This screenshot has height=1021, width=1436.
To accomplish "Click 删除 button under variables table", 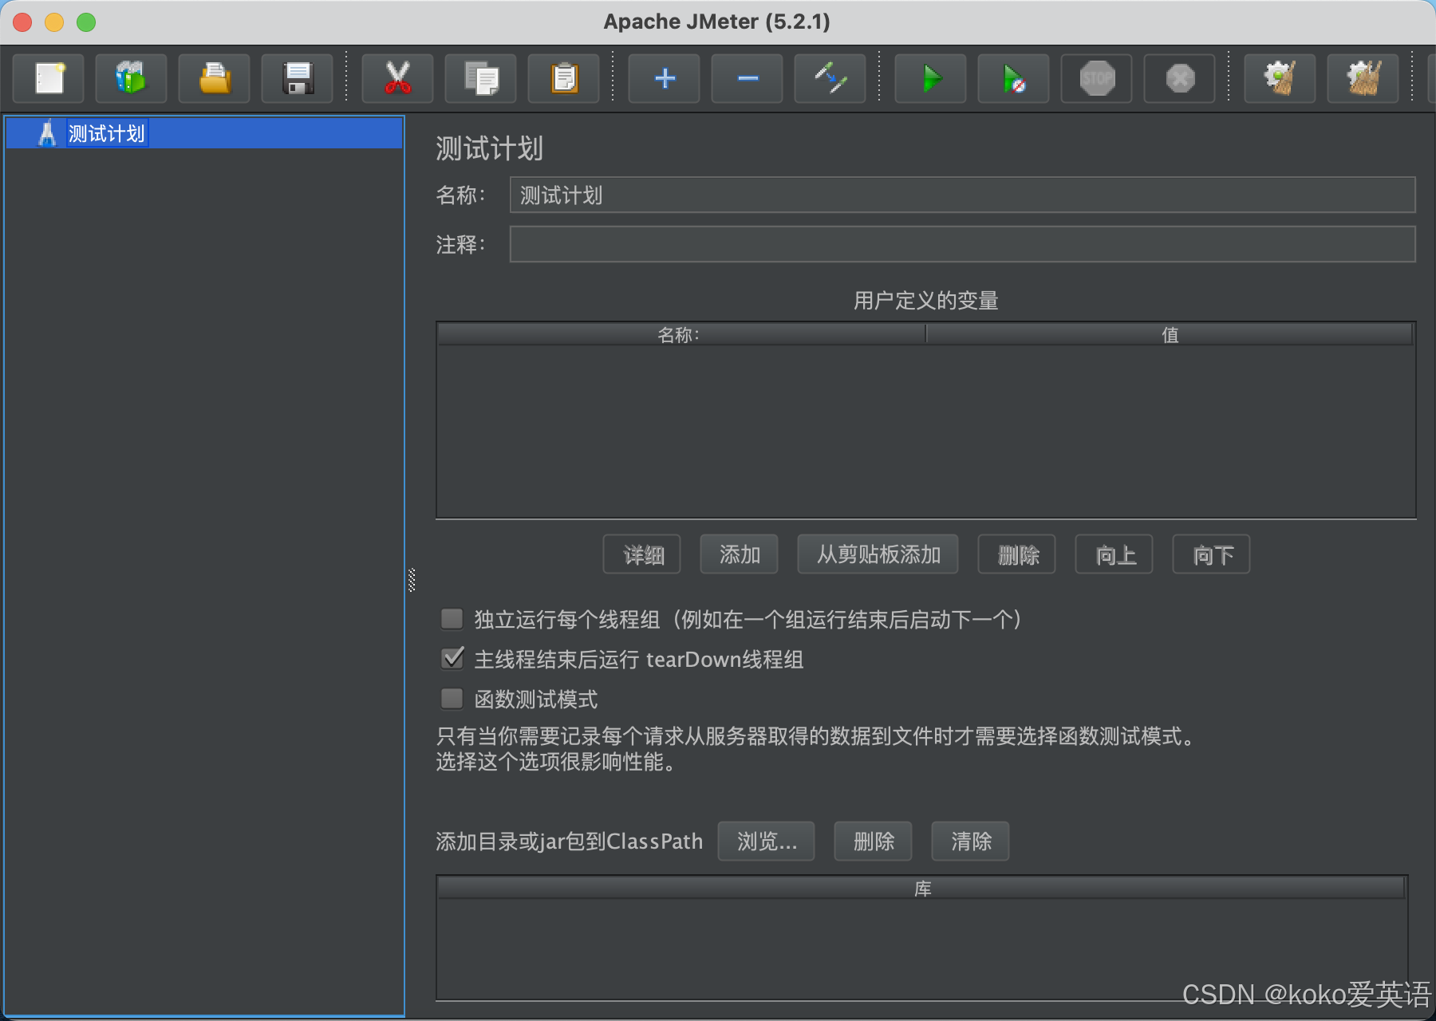I will (1017, 554).
